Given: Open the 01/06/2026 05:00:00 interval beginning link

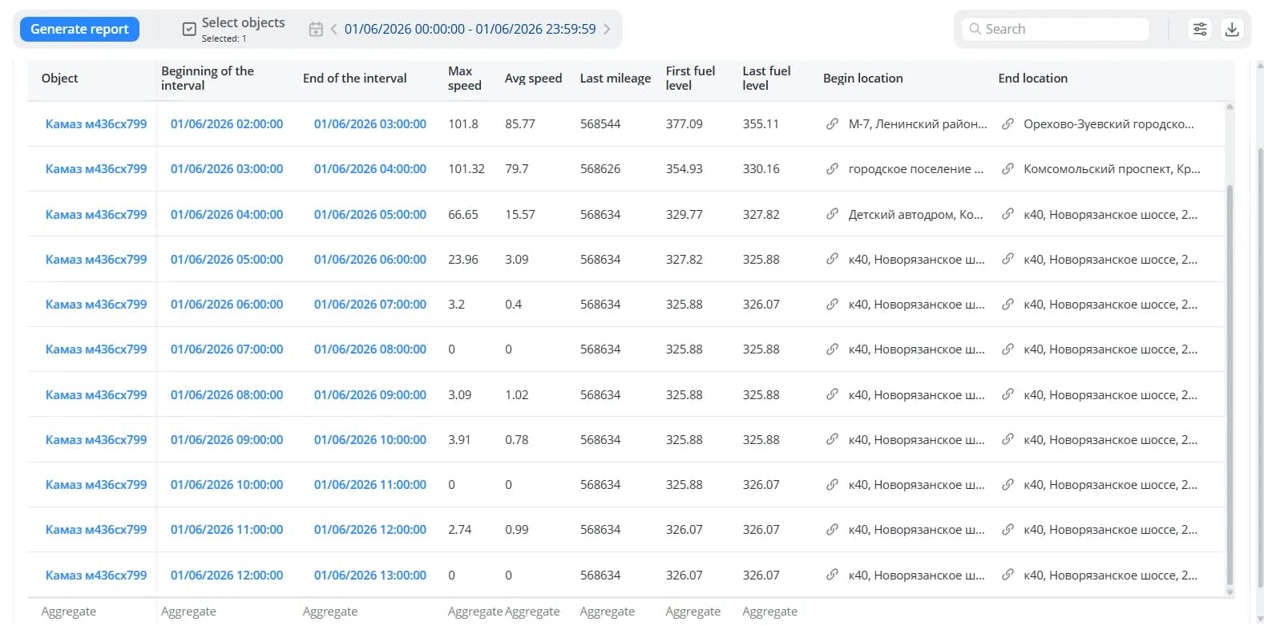Looking at the screenshot, I should coord(227,260).
